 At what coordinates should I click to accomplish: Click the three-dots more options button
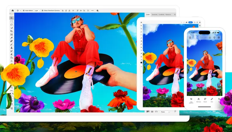(x=92, y=11)
